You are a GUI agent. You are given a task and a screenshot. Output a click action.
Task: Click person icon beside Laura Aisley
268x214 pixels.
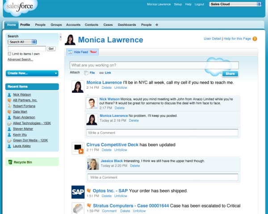click(9, 146)
